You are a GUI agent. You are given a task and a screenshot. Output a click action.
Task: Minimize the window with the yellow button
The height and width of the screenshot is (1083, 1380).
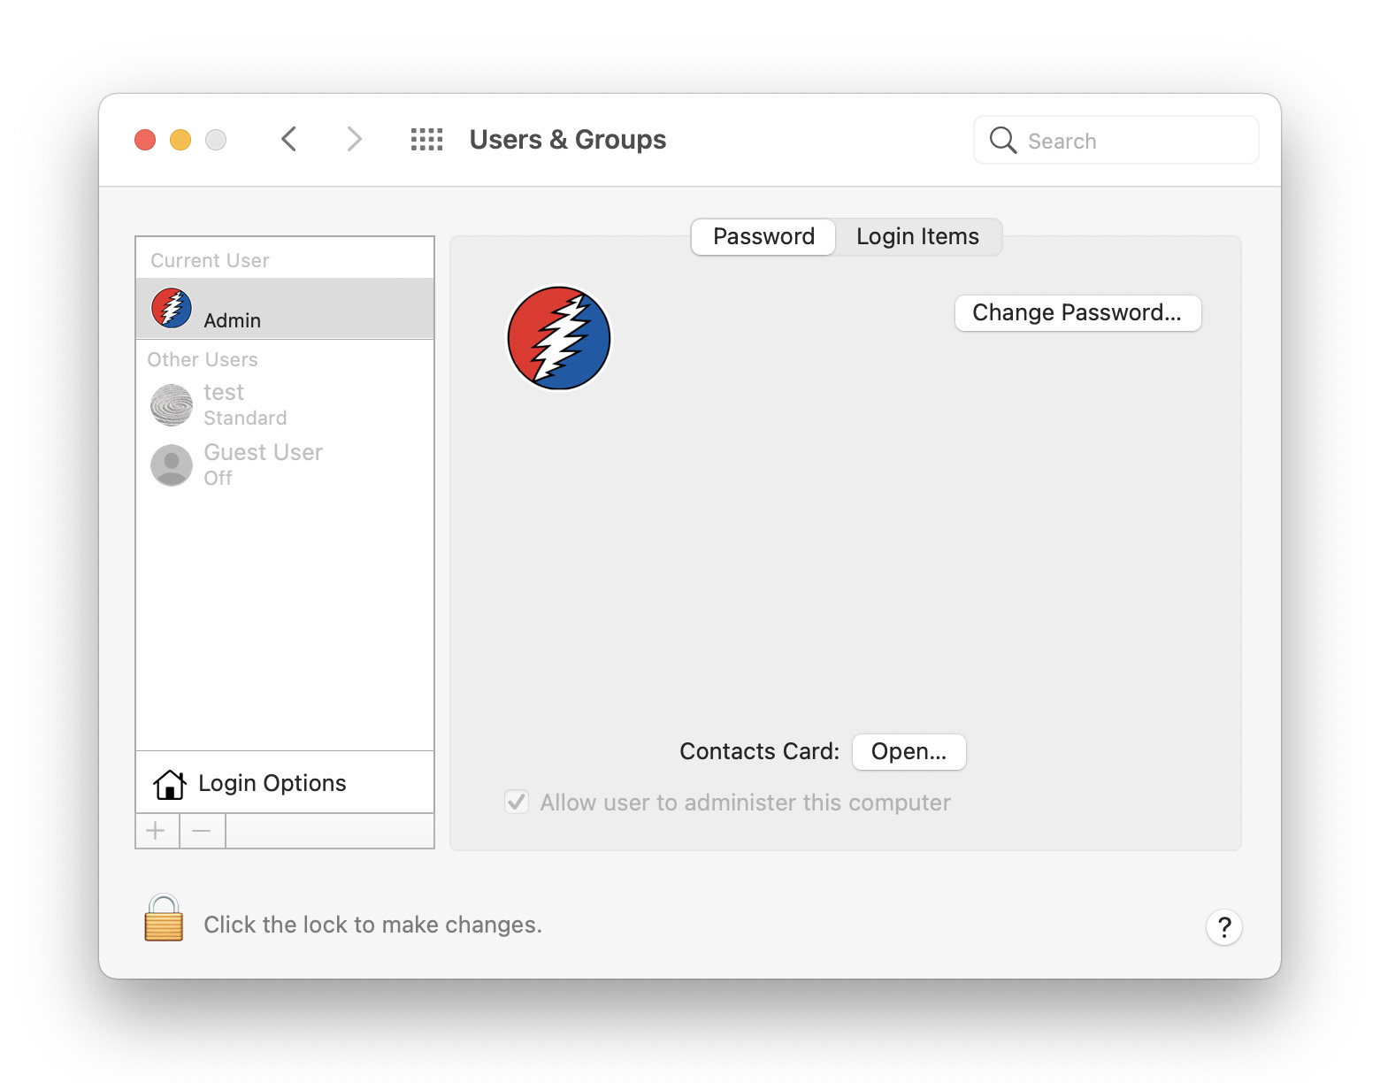click(x=180, y=140)
